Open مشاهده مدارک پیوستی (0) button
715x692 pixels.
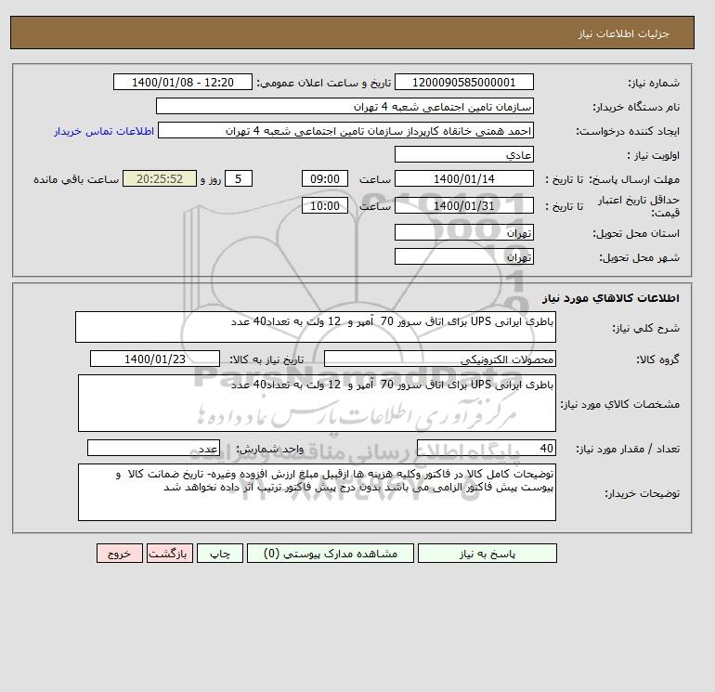tap(331, 554)
